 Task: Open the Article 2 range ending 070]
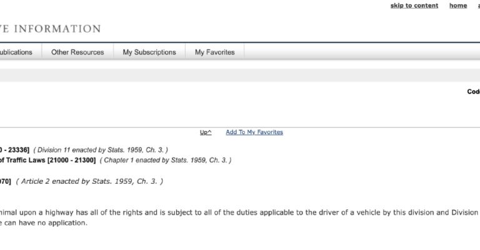click(6, 181)
